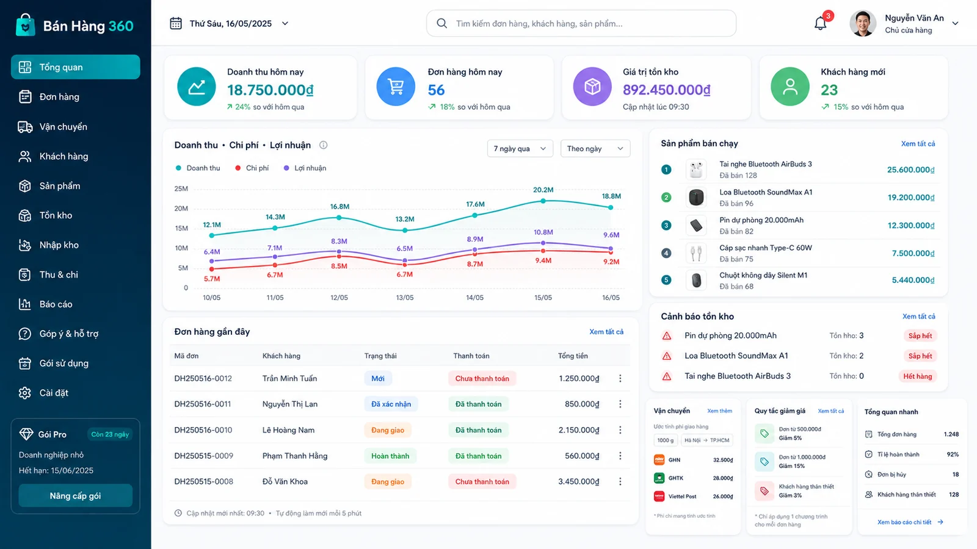Viewport: 977px width, 549px height.
Task: Click Xem tất cả in Quy tắc giảm giá
Action: pyautogui.click(x=830, y=411)
